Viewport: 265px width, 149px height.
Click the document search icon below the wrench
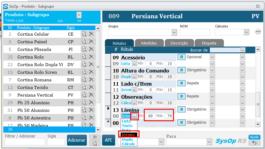(95, 143)
